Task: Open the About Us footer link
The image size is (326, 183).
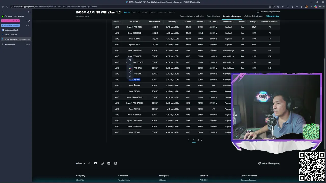Action: click(80, 180)
